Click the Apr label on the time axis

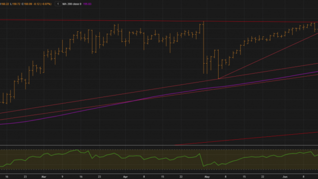125,177
